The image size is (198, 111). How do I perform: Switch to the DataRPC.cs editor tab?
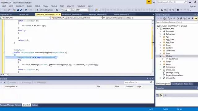24,14
